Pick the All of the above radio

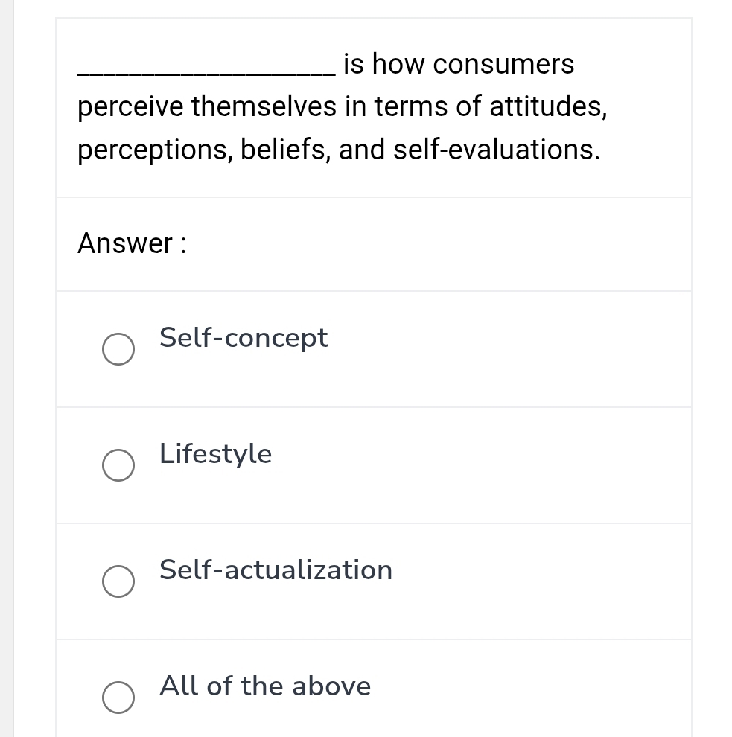pyautogui.click(x=118, y=698)
